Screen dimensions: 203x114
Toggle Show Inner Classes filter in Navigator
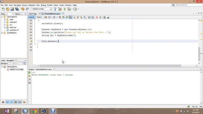[x=20, y=102]
